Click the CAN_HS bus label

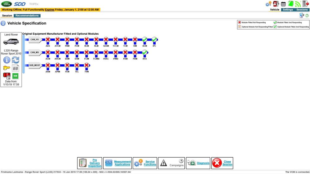point(35,40)
